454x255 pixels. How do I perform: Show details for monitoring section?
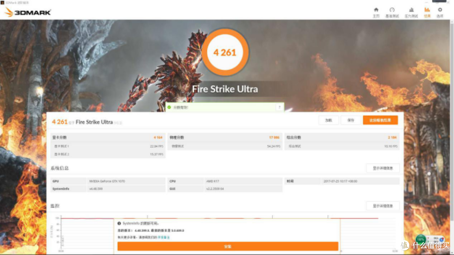[383, 206]
